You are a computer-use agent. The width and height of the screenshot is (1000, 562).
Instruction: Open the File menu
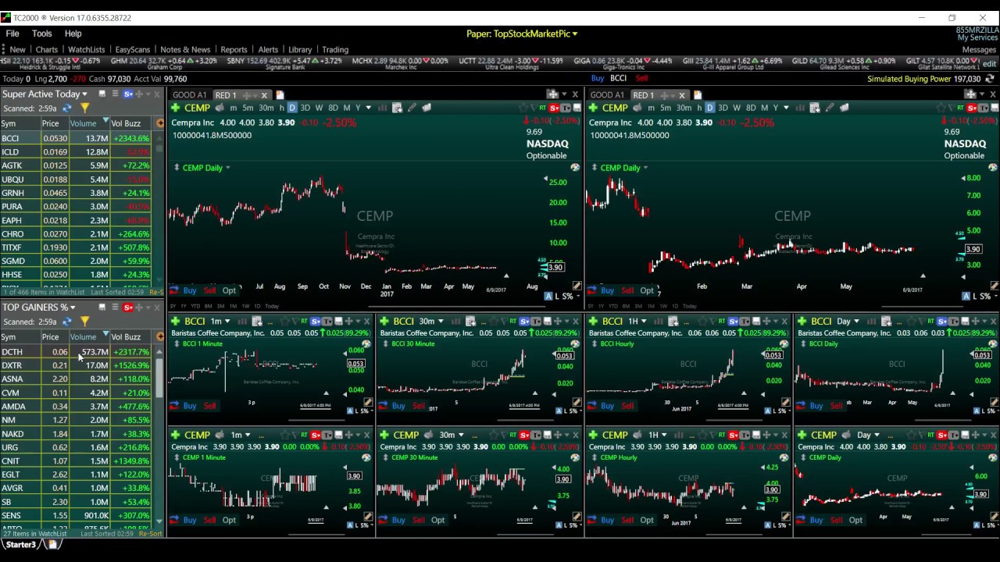12,34
